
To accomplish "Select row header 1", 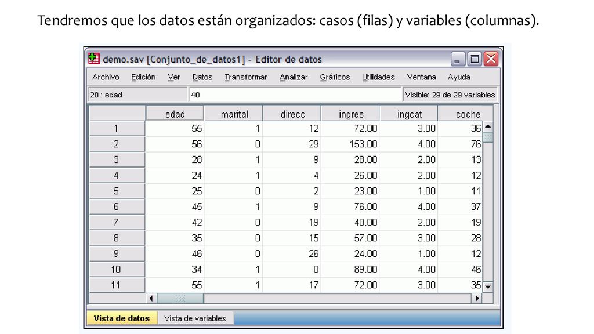I will 117,128.
